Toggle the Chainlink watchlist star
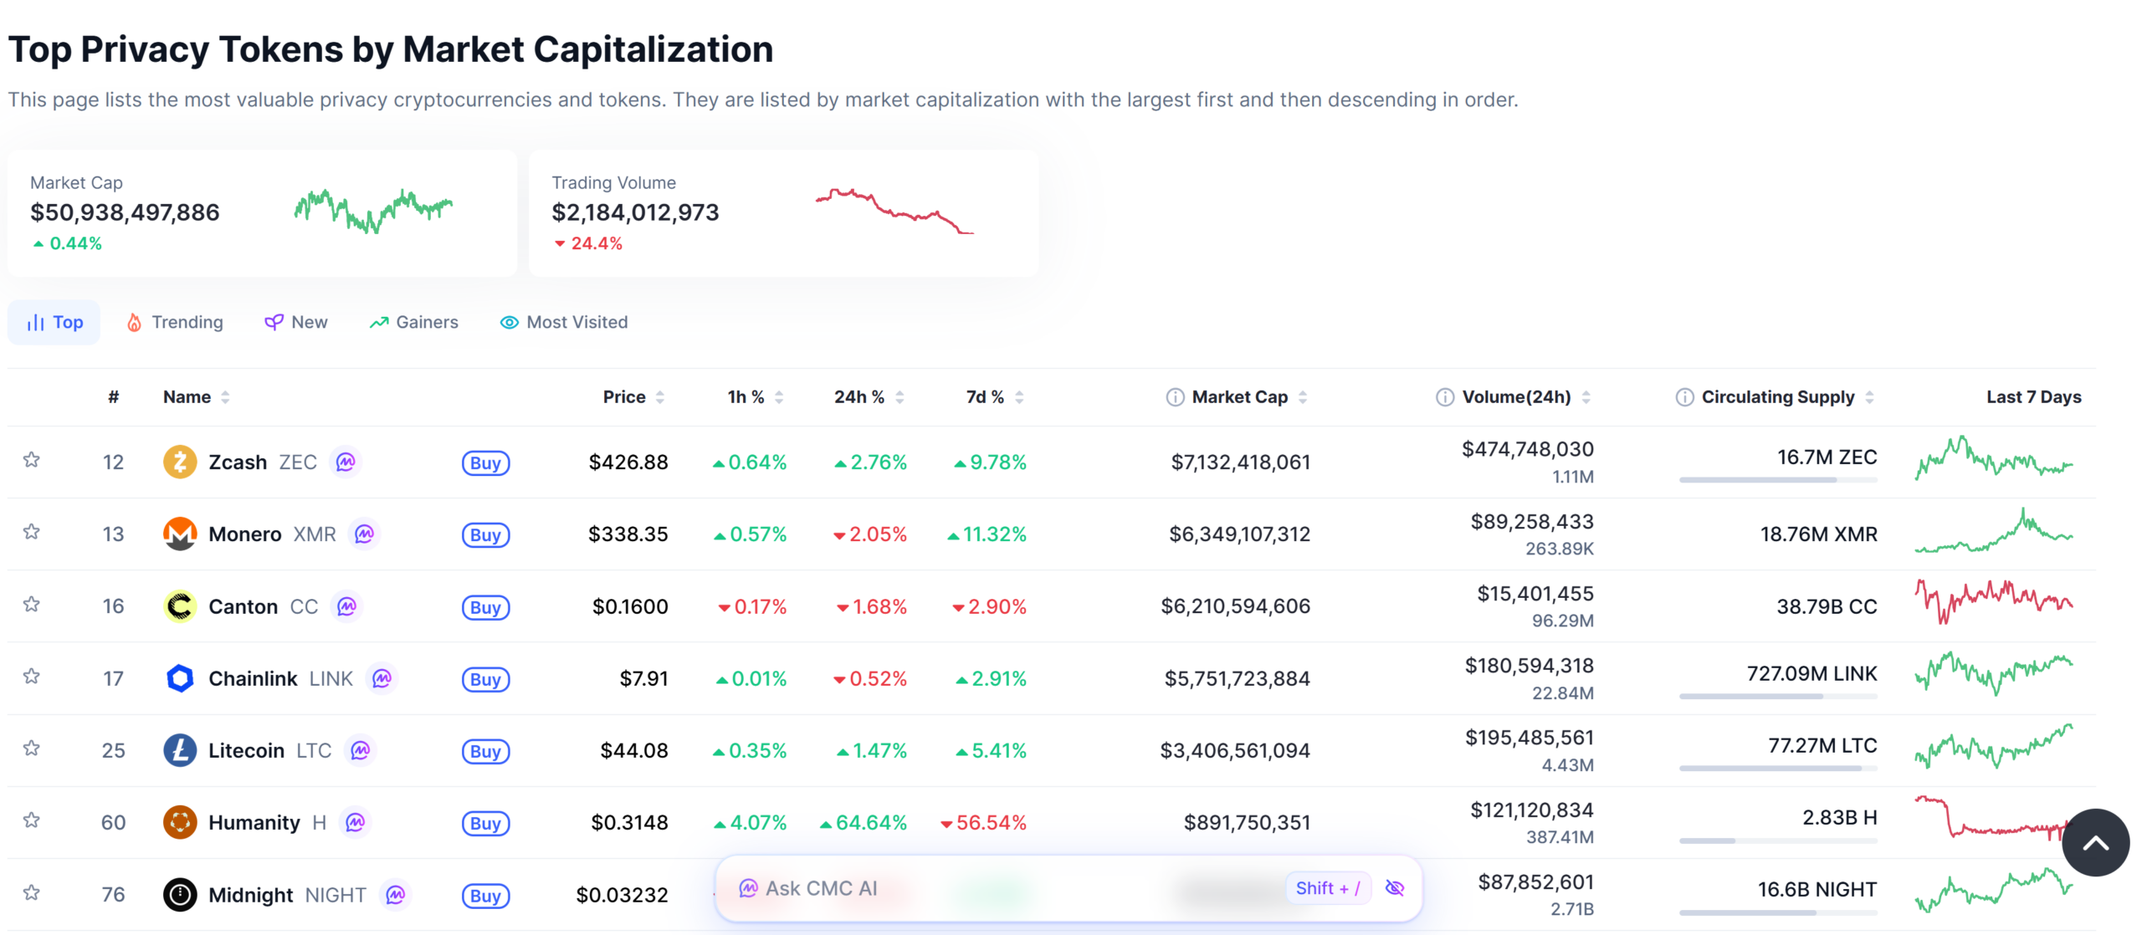This screenshot has width=2142, height=935. (32, 677)
